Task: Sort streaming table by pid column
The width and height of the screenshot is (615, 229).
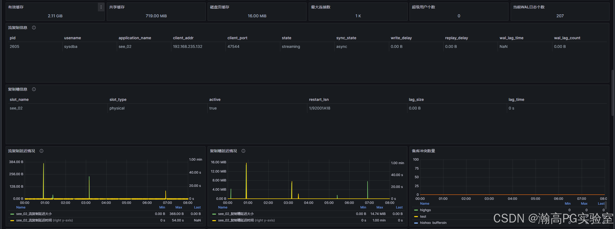Action: 13,38
